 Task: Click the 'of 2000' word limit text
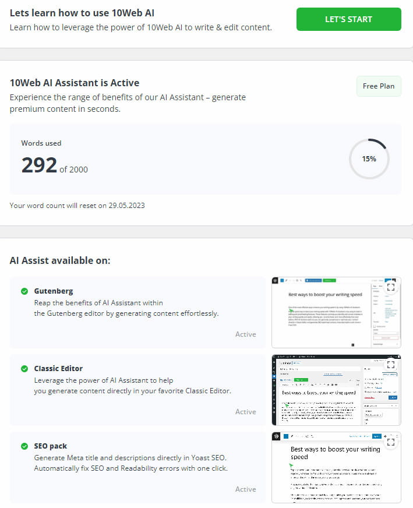tap(73, 170)
